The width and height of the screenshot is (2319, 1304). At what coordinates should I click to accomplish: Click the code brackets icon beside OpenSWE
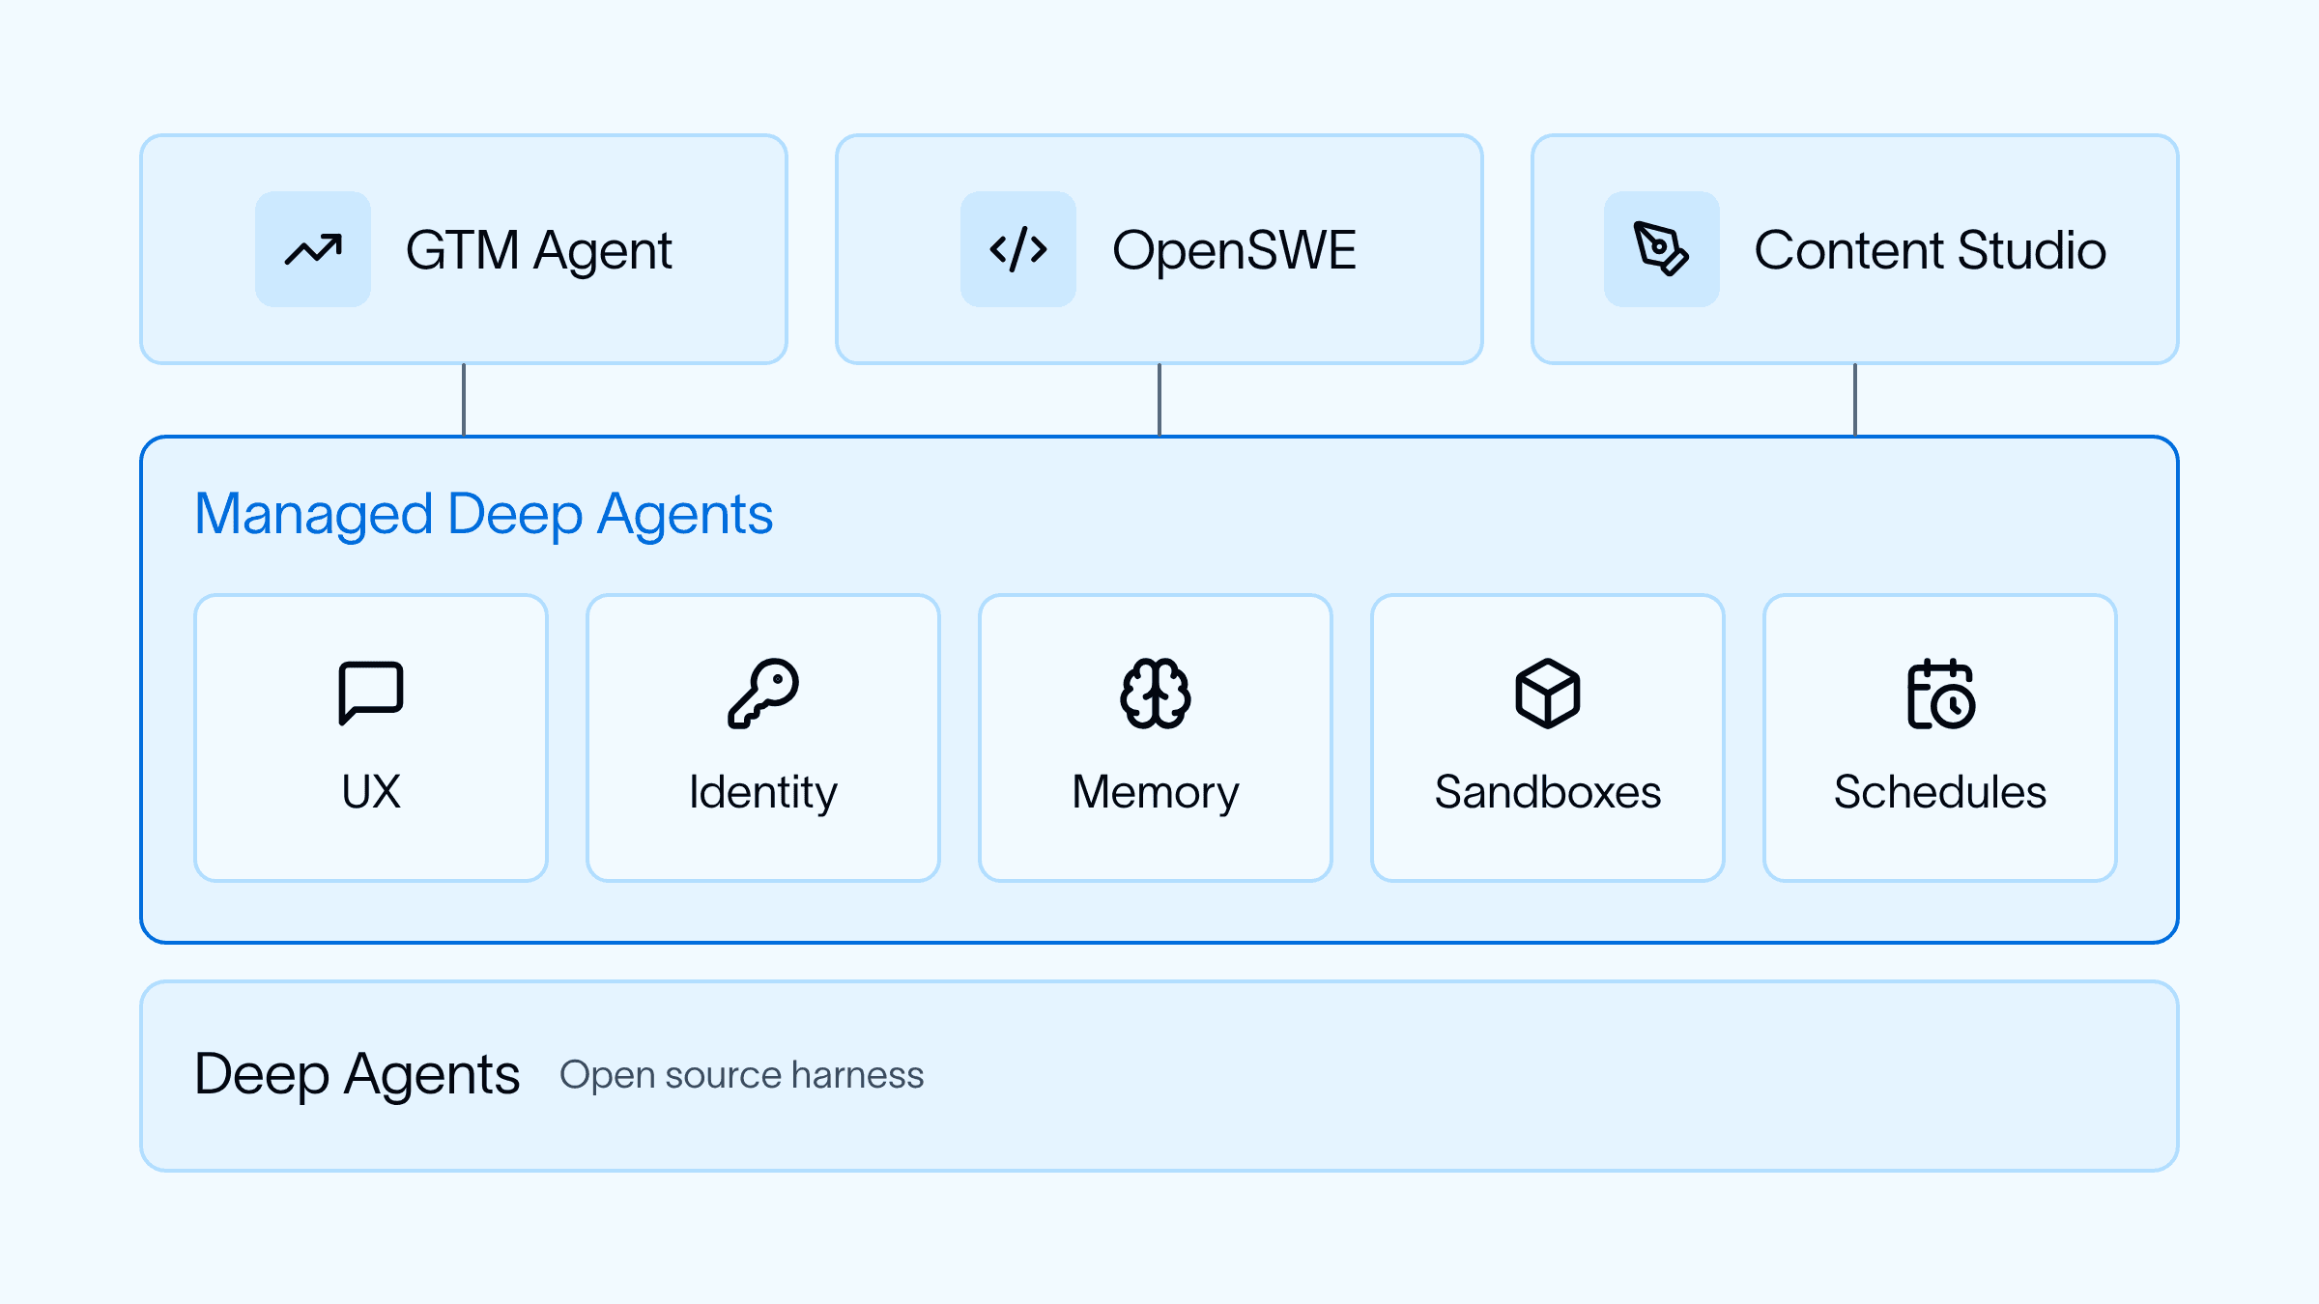pyautogui.click(x=1018, y=249)
